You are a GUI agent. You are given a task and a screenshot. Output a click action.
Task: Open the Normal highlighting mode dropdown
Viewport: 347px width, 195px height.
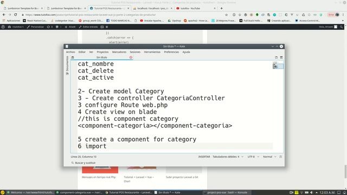pos(269,157)
